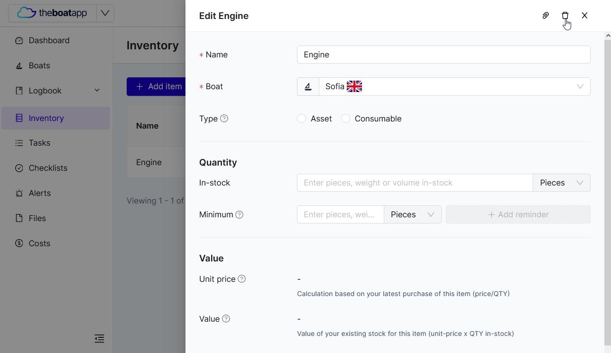Click the Checklists checkmark icon
This screenshot has height=353, width=611.
(x=19, y=168)
